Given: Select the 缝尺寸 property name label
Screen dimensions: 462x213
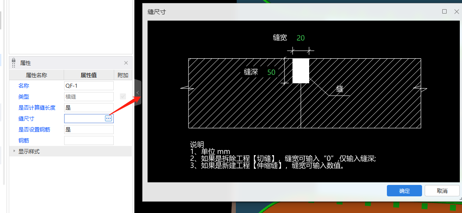Looking at the screenshot, I should tap(26, 118).
